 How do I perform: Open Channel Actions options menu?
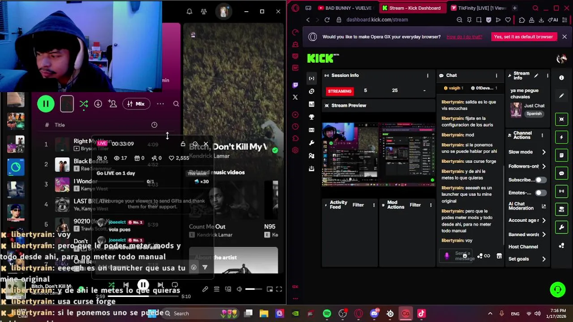coord(542,135)
